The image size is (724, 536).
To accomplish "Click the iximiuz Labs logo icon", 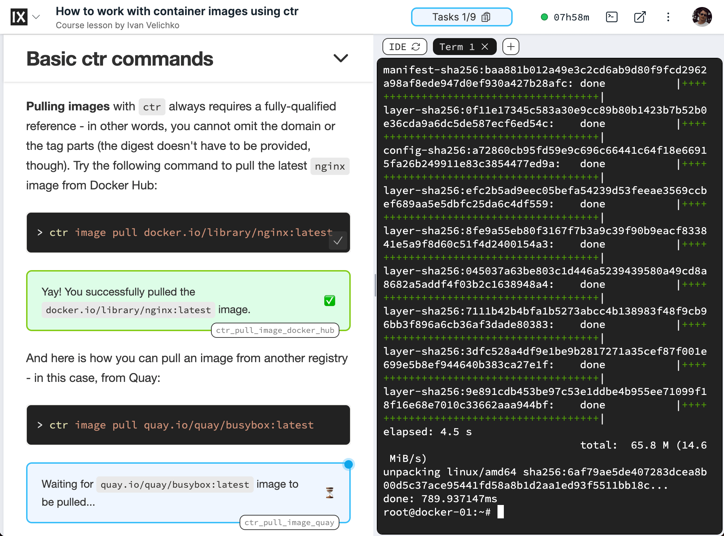I will [x=19, y=17].
